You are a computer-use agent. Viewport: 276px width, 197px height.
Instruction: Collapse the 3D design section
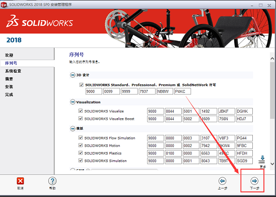pyautogui.click(x=73, y=75)
